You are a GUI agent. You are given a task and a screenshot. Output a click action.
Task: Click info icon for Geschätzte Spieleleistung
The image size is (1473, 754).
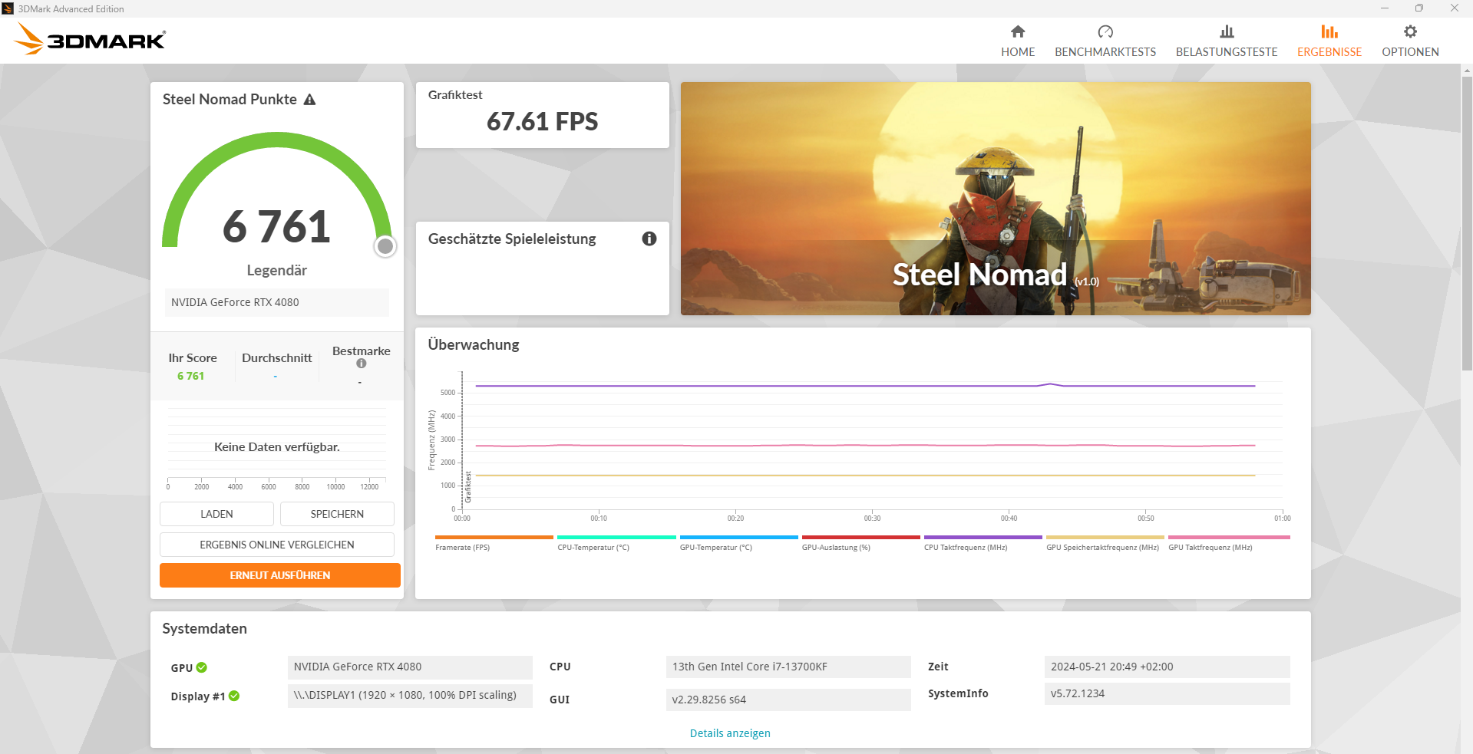(x=649, y=239)
